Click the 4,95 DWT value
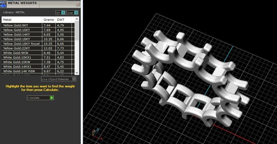Image resolution: width=277 pixels, height=144 pixels. 60,30
